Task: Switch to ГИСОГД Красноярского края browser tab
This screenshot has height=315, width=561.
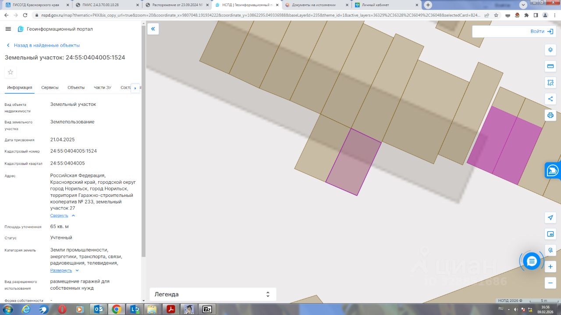Action: click(x=36, y=5)
